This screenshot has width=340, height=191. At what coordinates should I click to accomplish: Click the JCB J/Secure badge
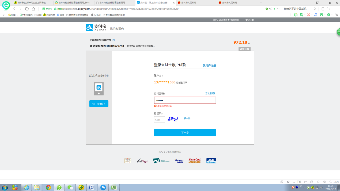tap(211, 161)
